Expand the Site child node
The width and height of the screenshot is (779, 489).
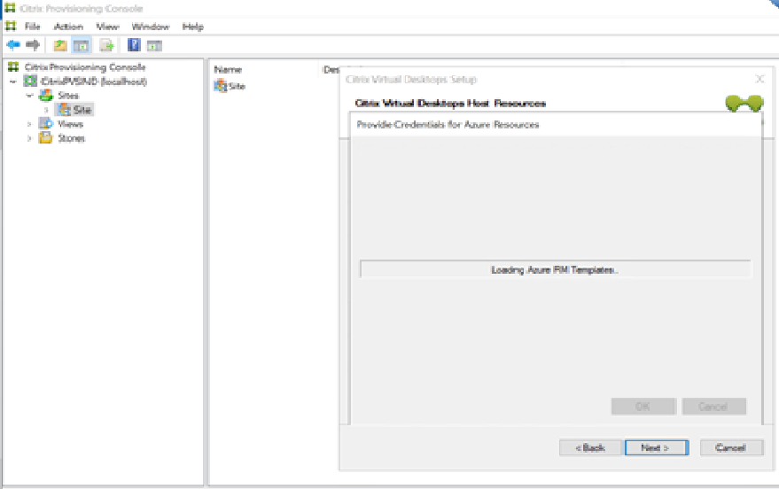[46, 110]
